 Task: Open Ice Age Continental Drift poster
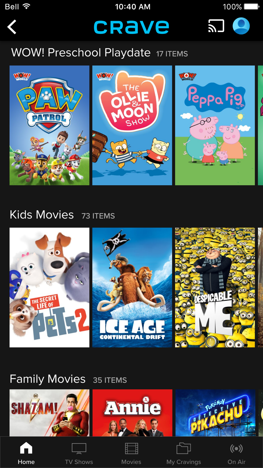coord(132,287)
